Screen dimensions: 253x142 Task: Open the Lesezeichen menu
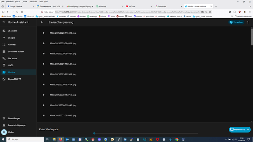tap(33, 1)
